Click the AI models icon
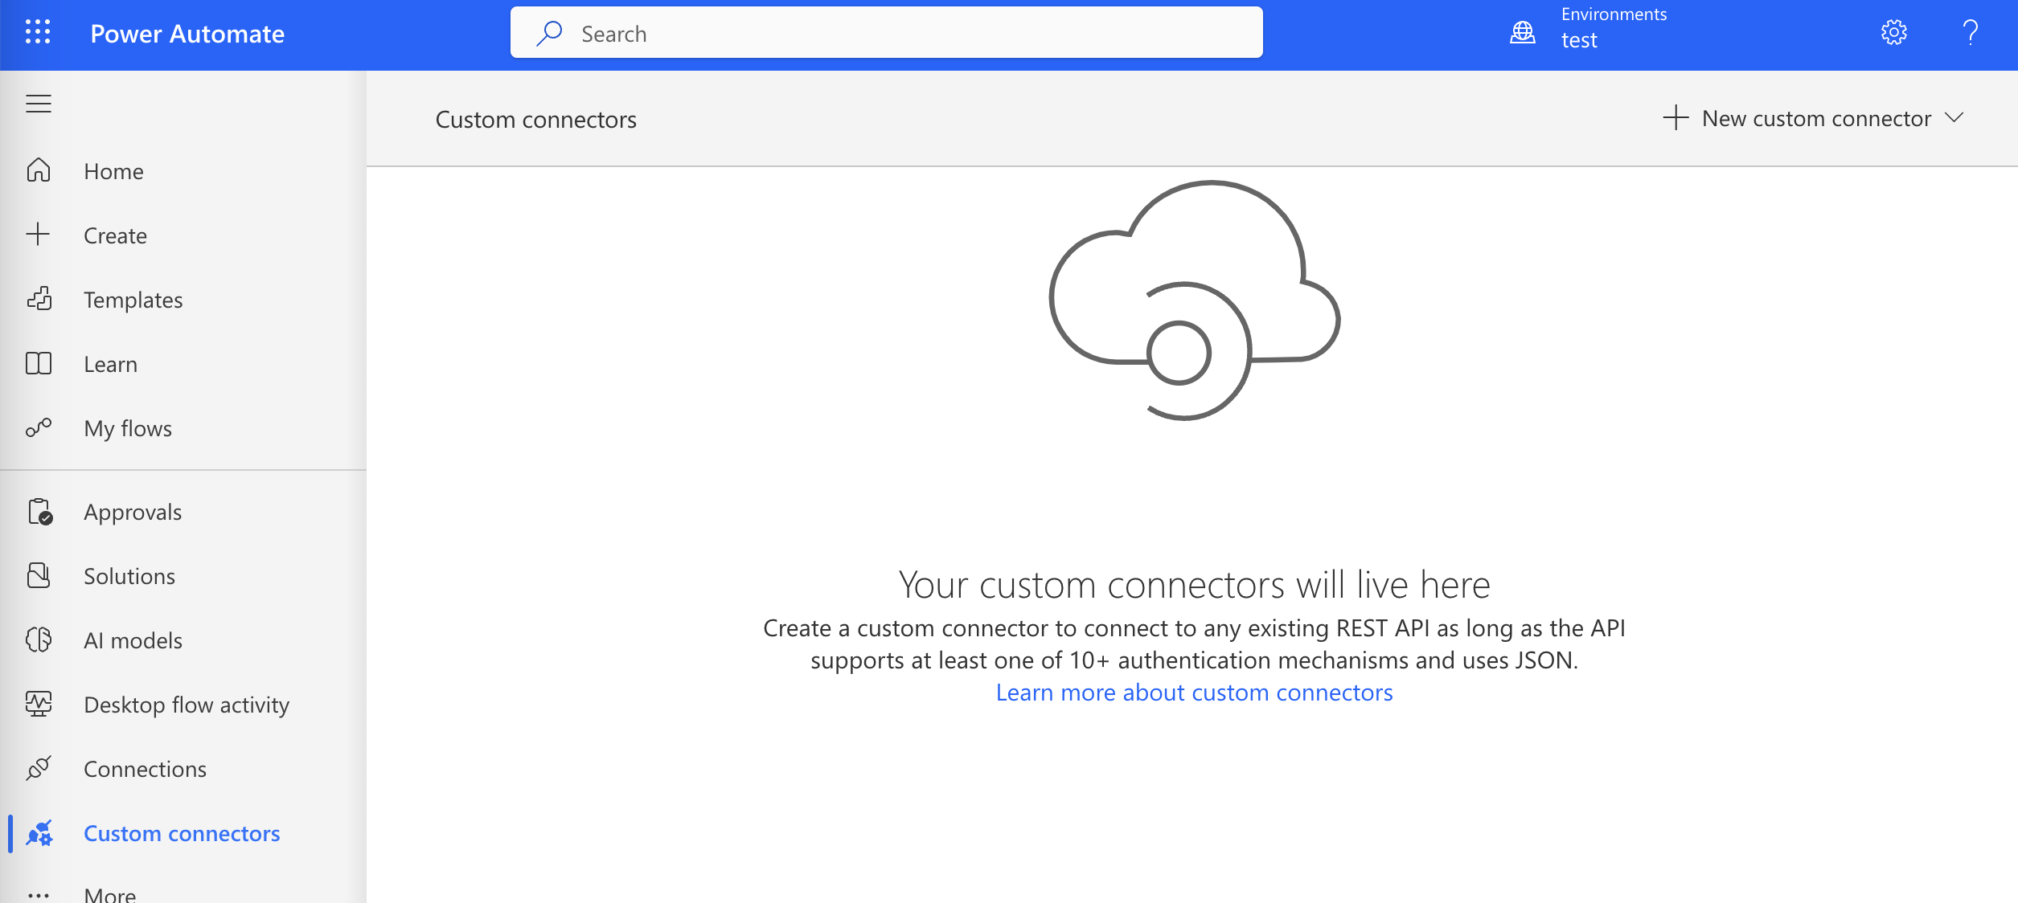Image resolution: width=2018 pixels, height=903 pixels. pyautogui.click(x=39, y=640)
